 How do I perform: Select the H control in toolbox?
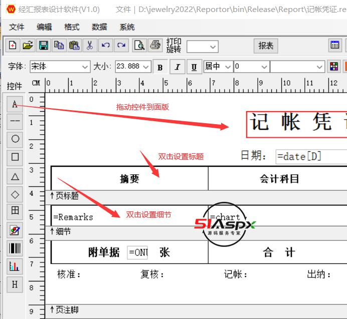(x=15, y=284)
